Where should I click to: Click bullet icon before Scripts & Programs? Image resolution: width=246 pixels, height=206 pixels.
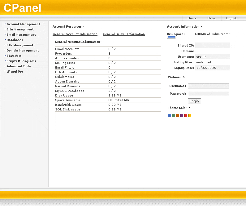coord(5,61)
